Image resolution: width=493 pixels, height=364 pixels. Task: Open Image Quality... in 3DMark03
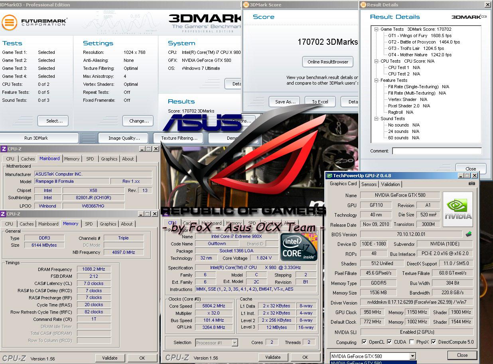[124, 138]
